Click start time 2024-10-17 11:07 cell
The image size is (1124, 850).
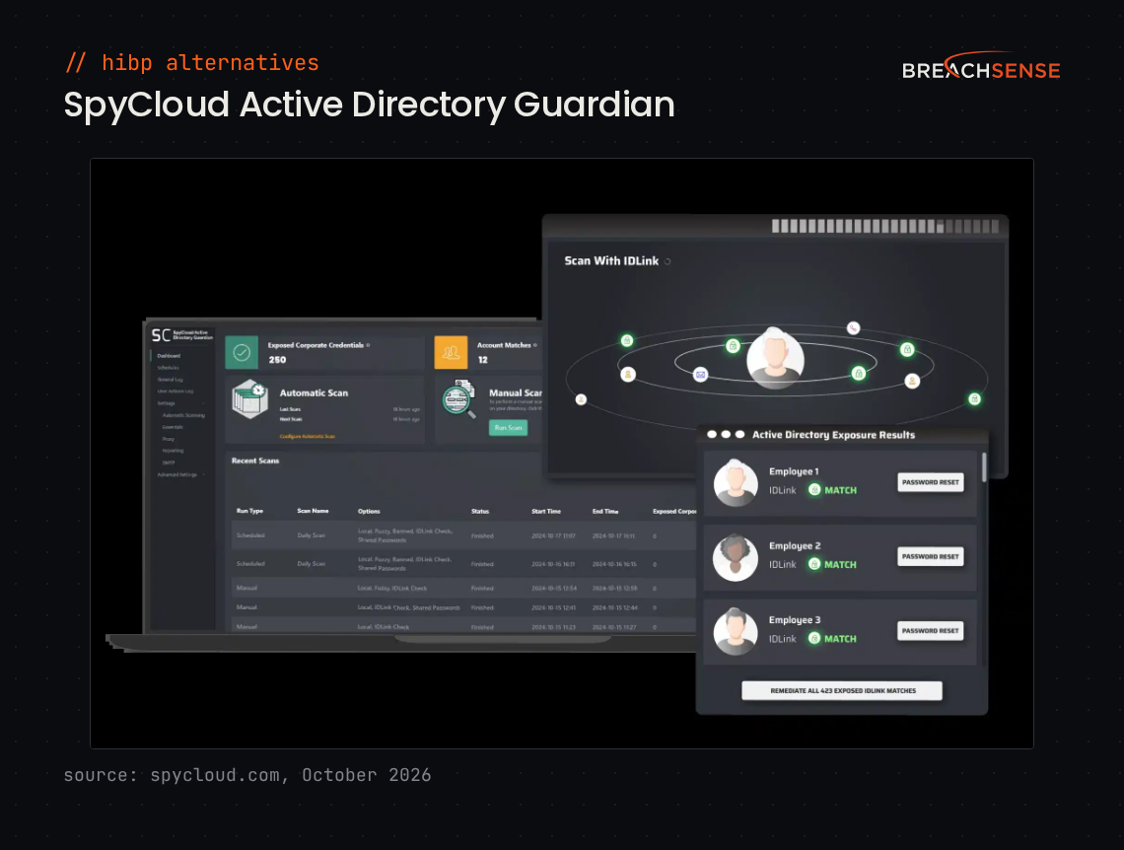click(x=553, y=536)
